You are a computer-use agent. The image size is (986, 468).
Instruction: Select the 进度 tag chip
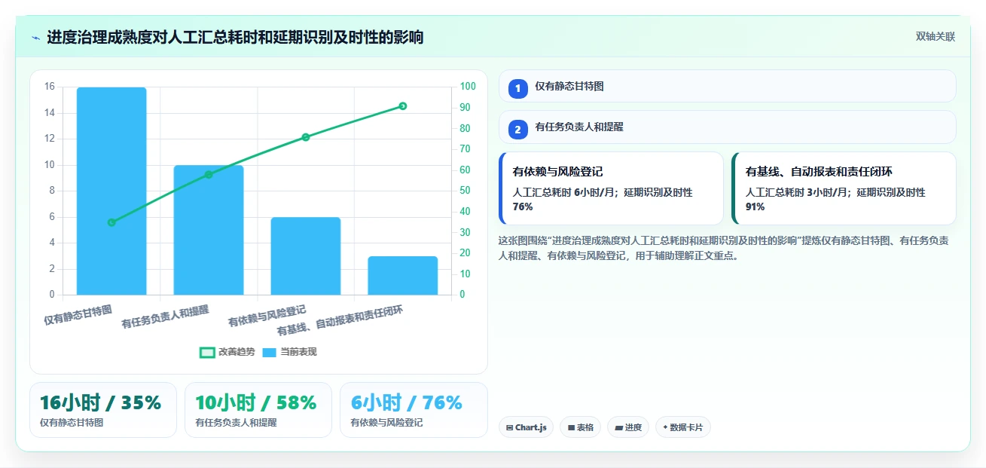tap(628, 427)
